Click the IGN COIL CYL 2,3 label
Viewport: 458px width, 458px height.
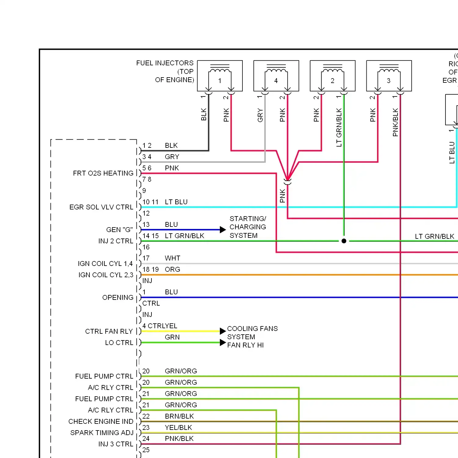click(106, 275)
